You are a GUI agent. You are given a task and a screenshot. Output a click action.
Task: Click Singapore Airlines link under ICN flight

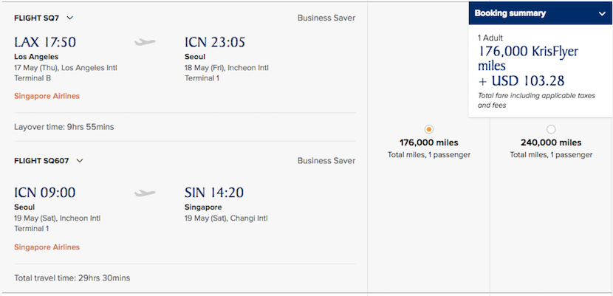click(47, 247)
